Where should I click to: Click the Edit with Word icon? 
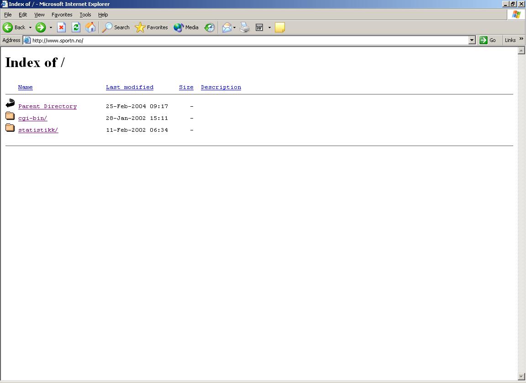pyautogui.click(x=259, y=27)
